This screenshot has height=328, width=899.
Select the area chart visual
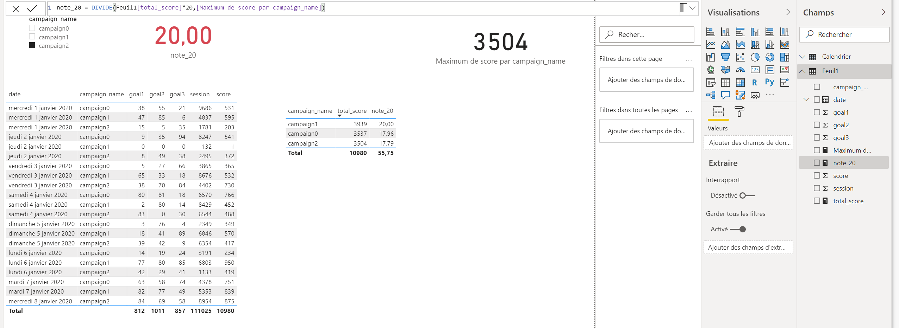725,45
